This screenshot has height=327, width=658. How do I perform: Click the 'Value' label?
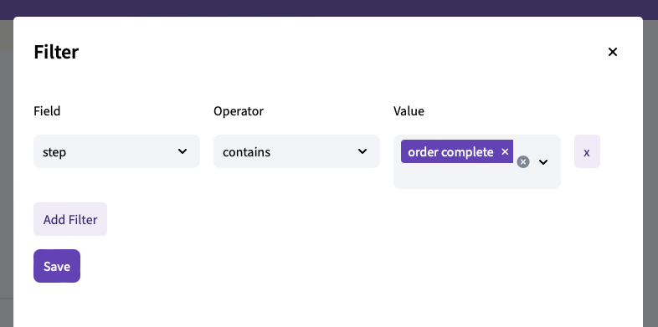pos(409,111)
